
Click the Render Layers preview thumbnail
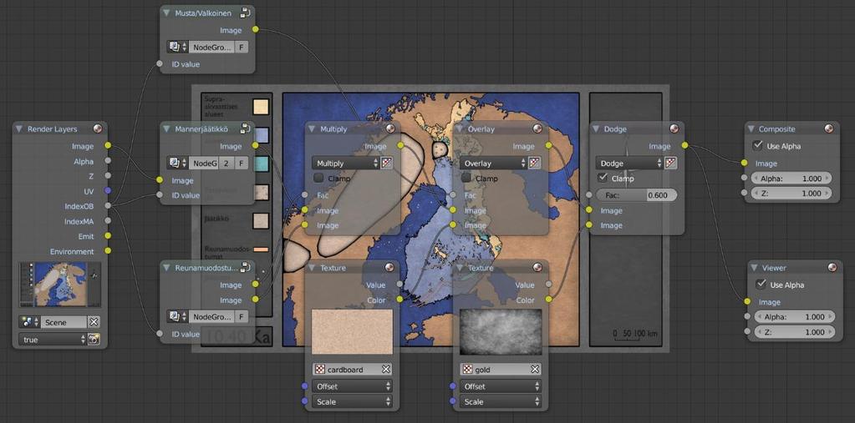[x=60, y=285]
